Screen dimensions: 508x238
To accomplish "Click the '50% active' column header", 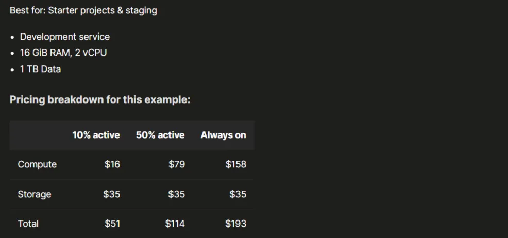I will pyautogui.click(x=160, y=135).
